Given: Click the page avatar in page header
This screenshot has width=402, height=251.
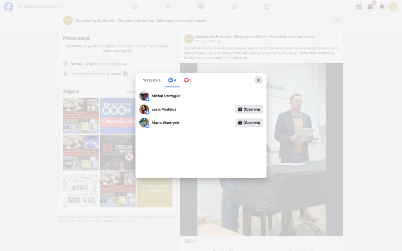Looking at the screenshot, I should [68, 20].
